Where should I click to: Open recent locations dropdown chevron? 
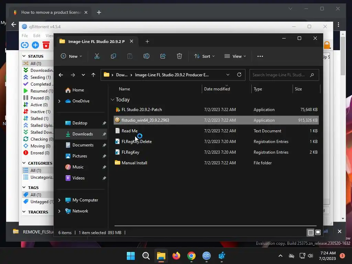coord(83,75)
